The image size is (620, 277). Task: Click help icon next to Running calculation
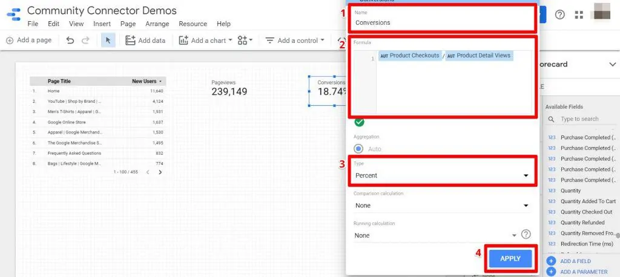pos(526,234)
